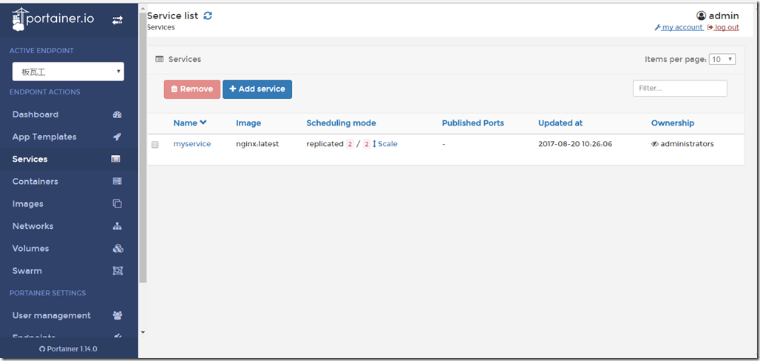
Task: Click the Images clone icon
Action: [117, 204]
